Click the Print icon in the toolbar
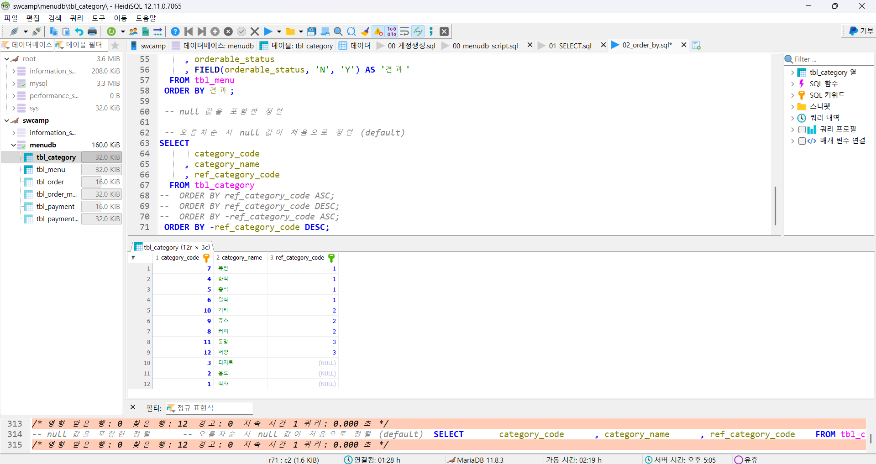This screenshot has width=876, height=464. pos(92,31)
